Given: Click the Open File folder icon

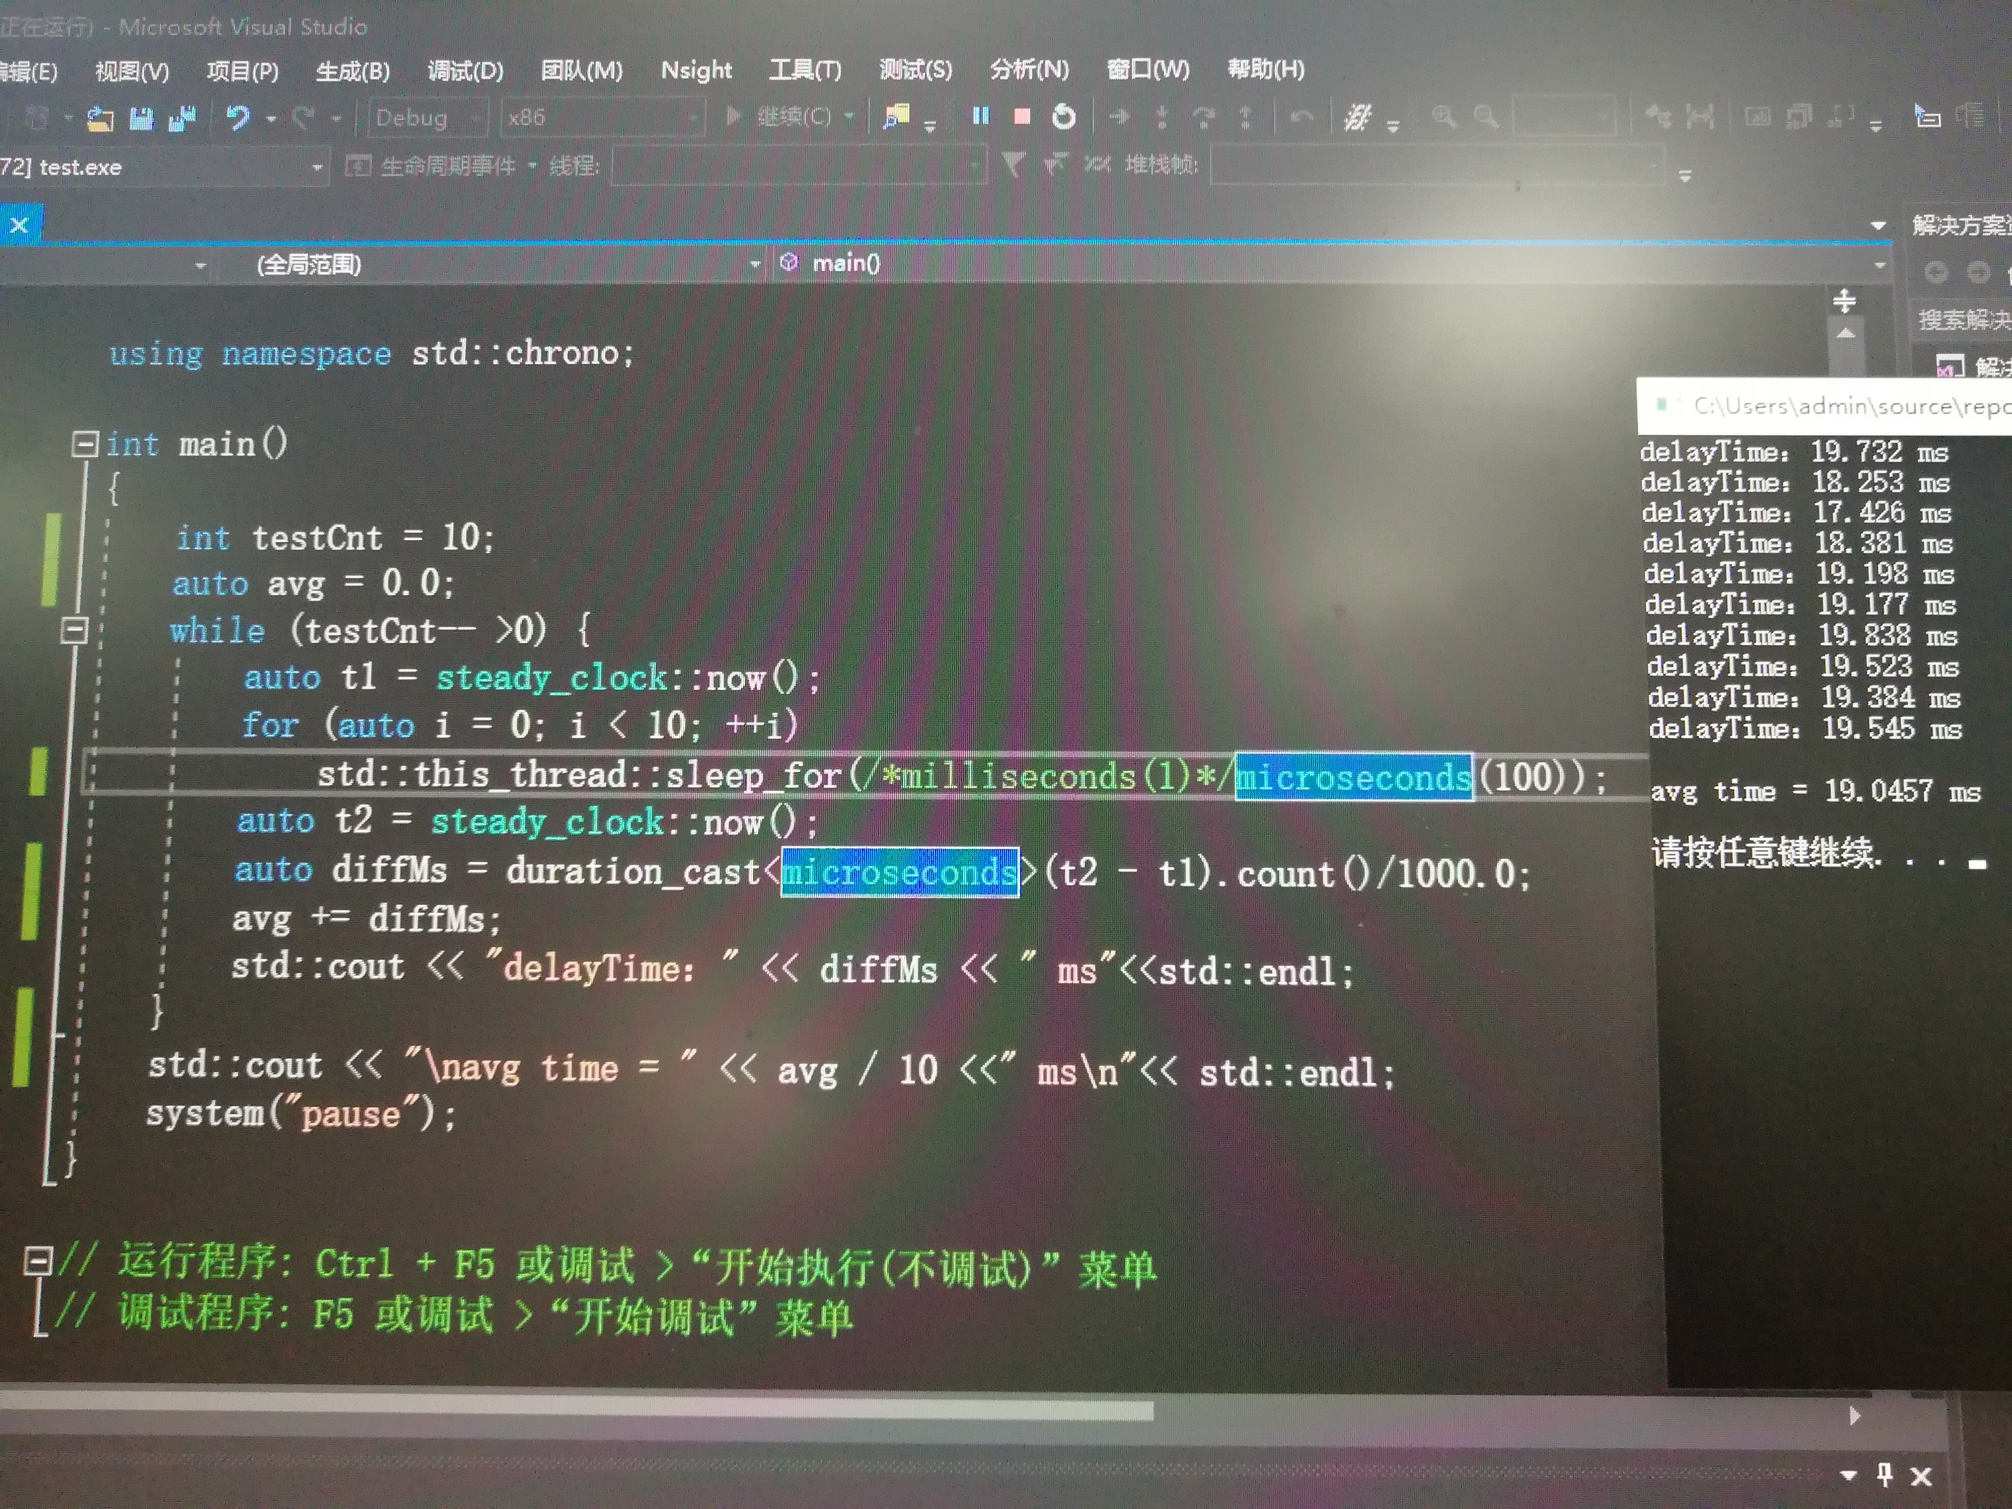Looking at the screenshot, I should click(99, 119).
